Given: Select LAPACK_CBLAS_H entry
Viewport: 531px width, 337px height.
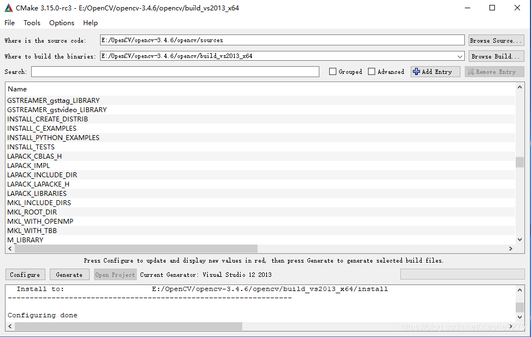Looking at the screenshot, I should [261, 156].
